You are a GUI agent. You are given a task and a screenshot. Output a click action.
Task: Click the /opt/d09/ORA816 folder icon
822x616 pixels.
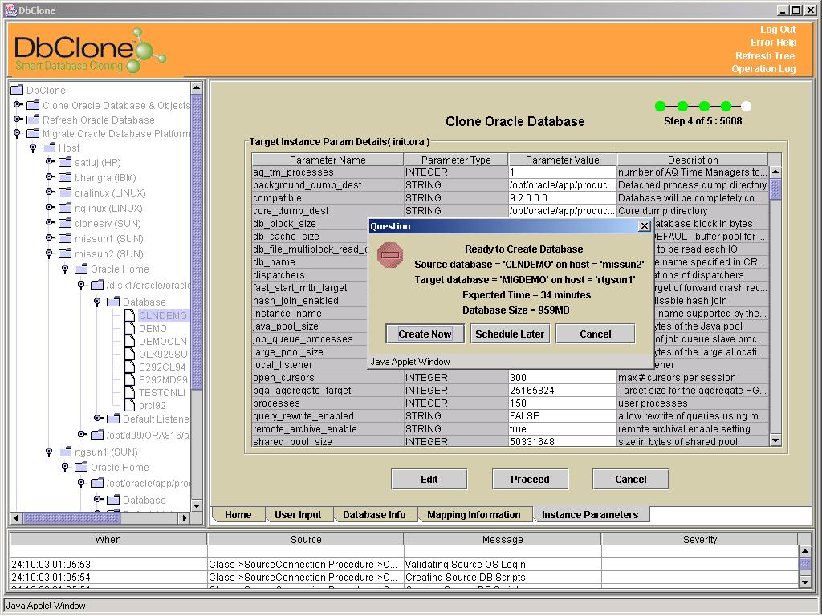[x=97, y=435]
